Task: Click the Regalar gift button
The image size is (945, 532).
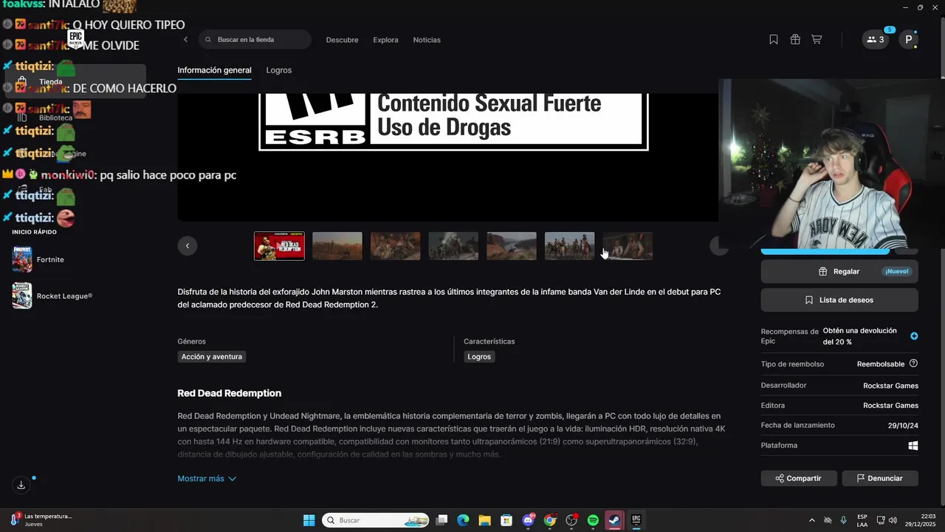Action: (x=839, y=271)
